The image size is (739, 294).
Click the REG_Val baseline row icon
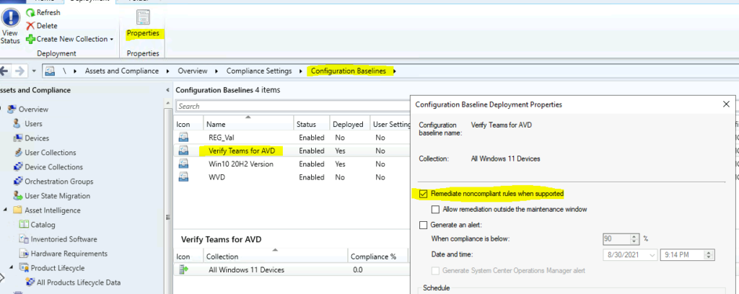click(183, 138)
